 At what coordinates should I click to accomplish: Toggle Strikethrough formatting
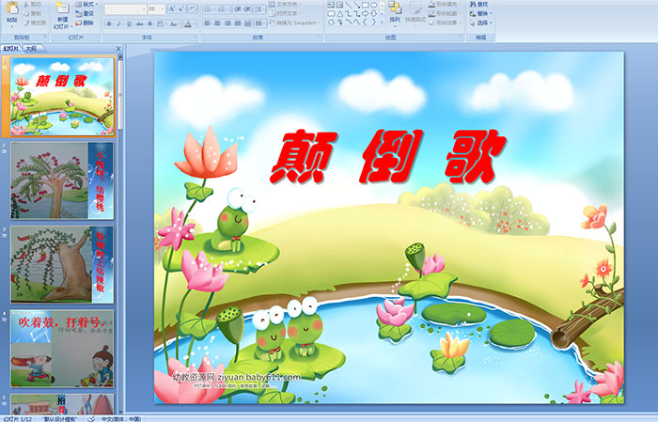(139, 23)
